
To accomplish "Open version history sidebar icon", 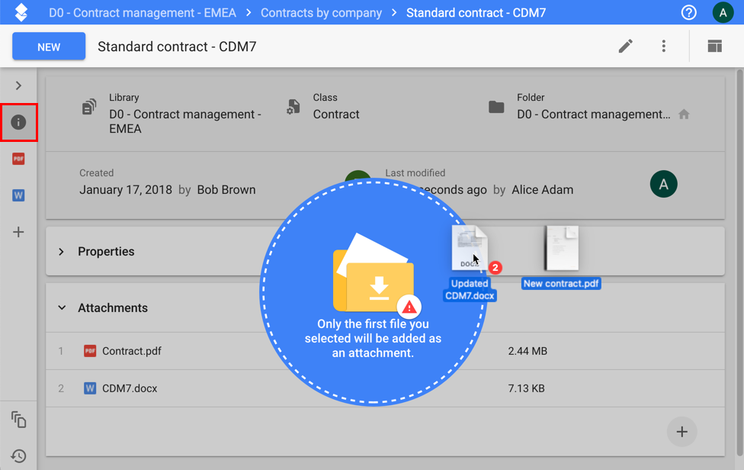I will pyautogui.click(x=18, y=456).
